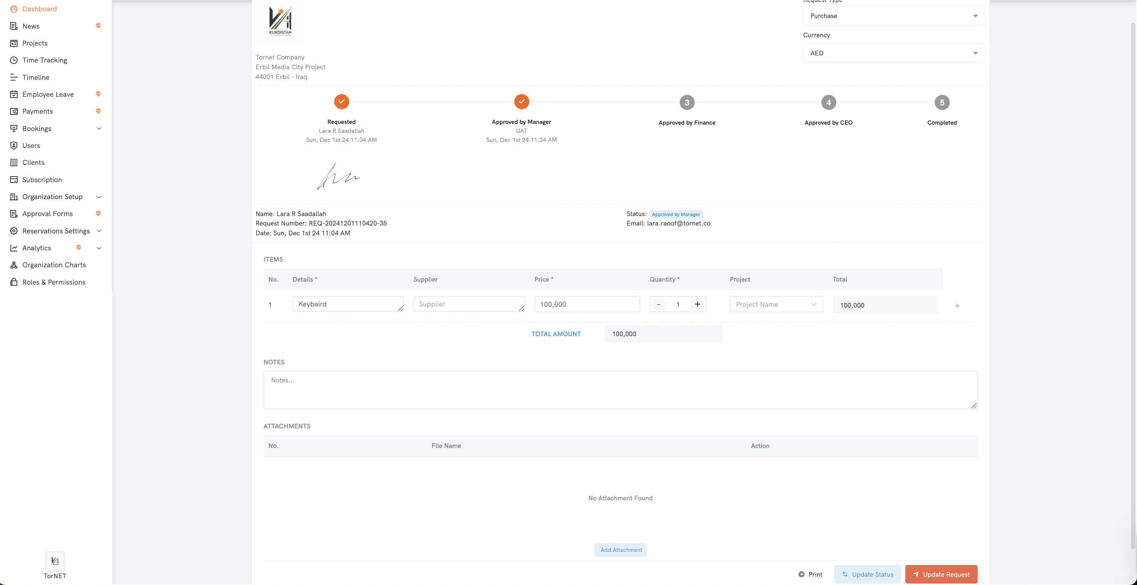The width and height of the screenshot is (1137, 585).
Task: Select the Clients menu entry
Action: tap(33, 162)
